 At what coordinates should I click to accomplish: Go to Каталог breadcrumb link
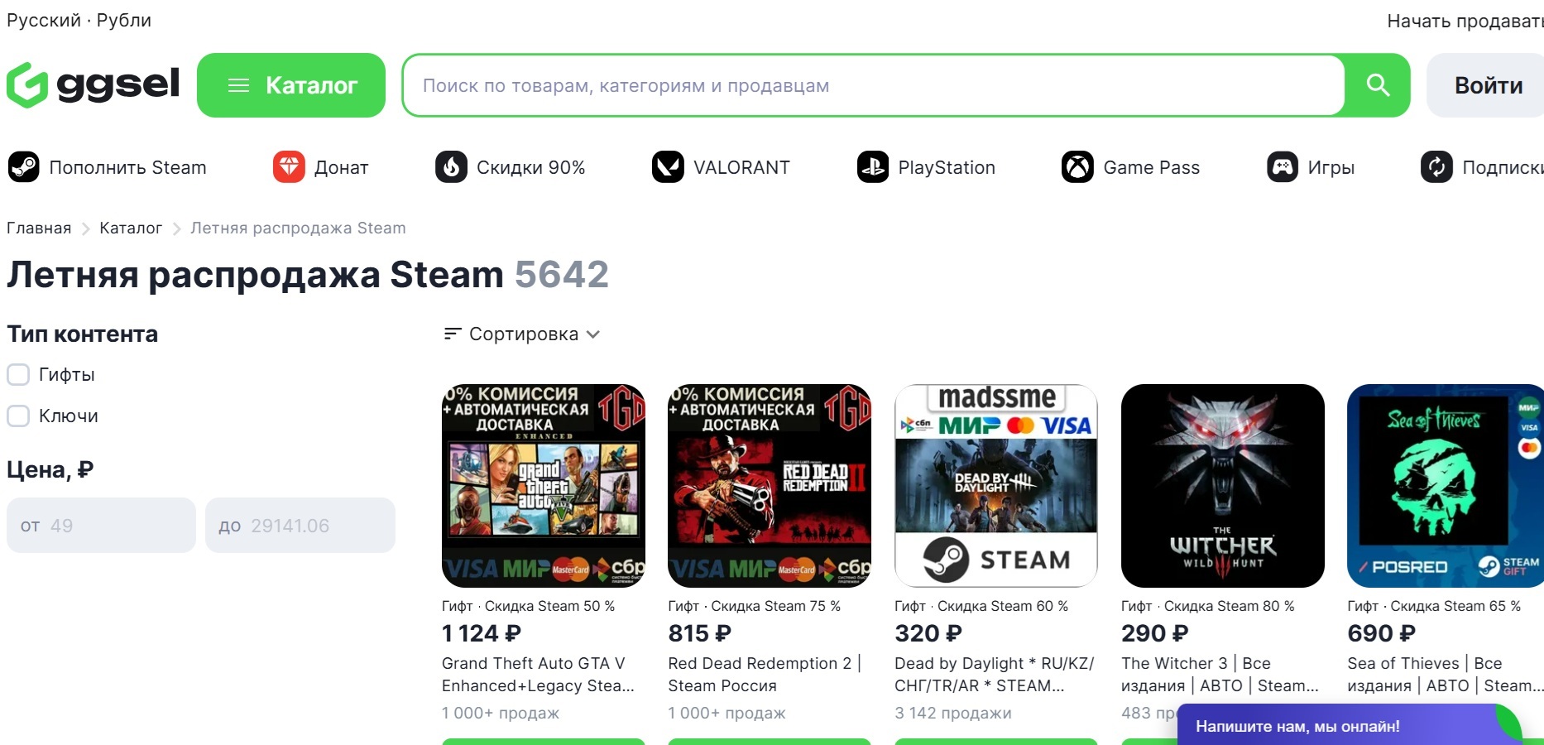pos(131,228)
